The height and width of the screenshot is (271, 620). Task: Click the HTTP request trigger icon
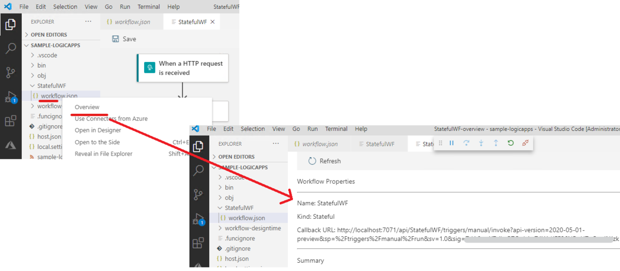[149, 68]
